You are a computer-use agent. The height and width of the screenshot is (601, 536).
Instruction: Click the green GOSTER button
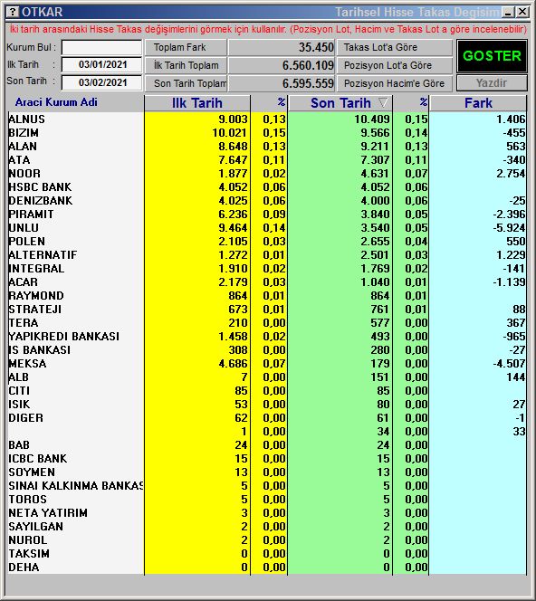[x=492, y=56]
